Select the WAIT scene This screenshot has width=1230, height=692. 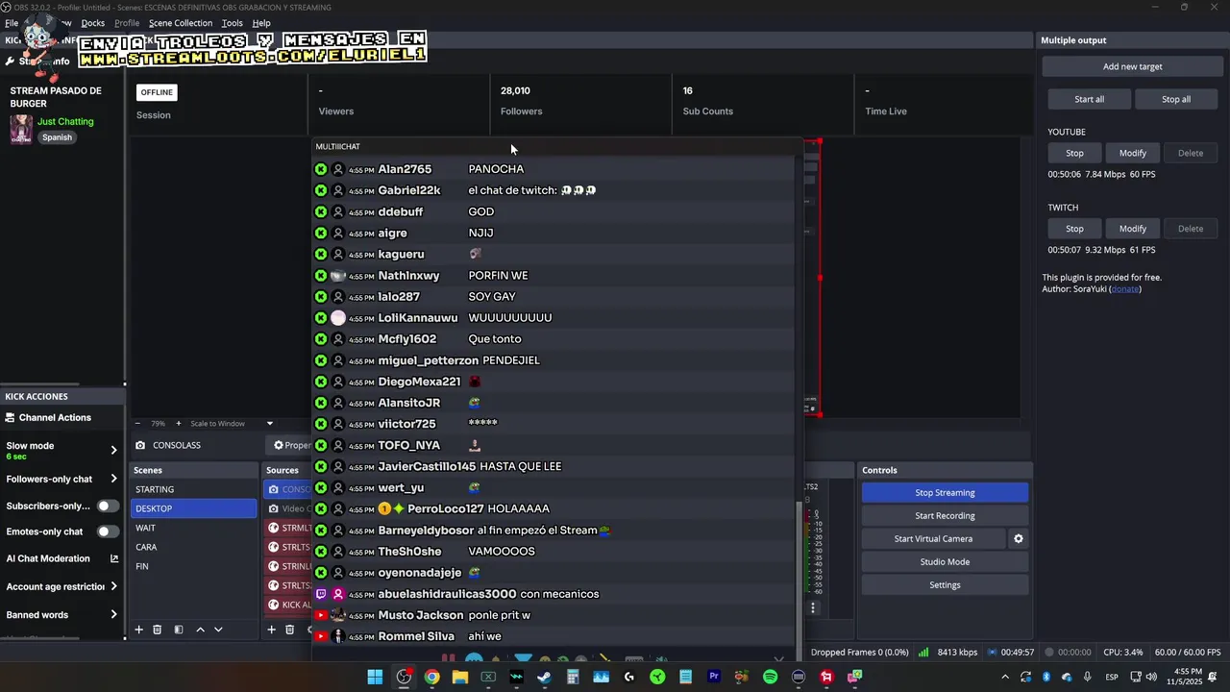point(193,528)
